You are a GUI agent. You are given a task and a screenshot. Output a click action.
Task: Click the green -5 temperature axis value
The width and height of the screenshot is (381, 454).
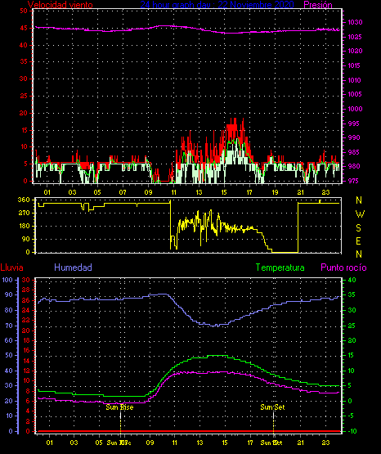click(x=351, y=416)
